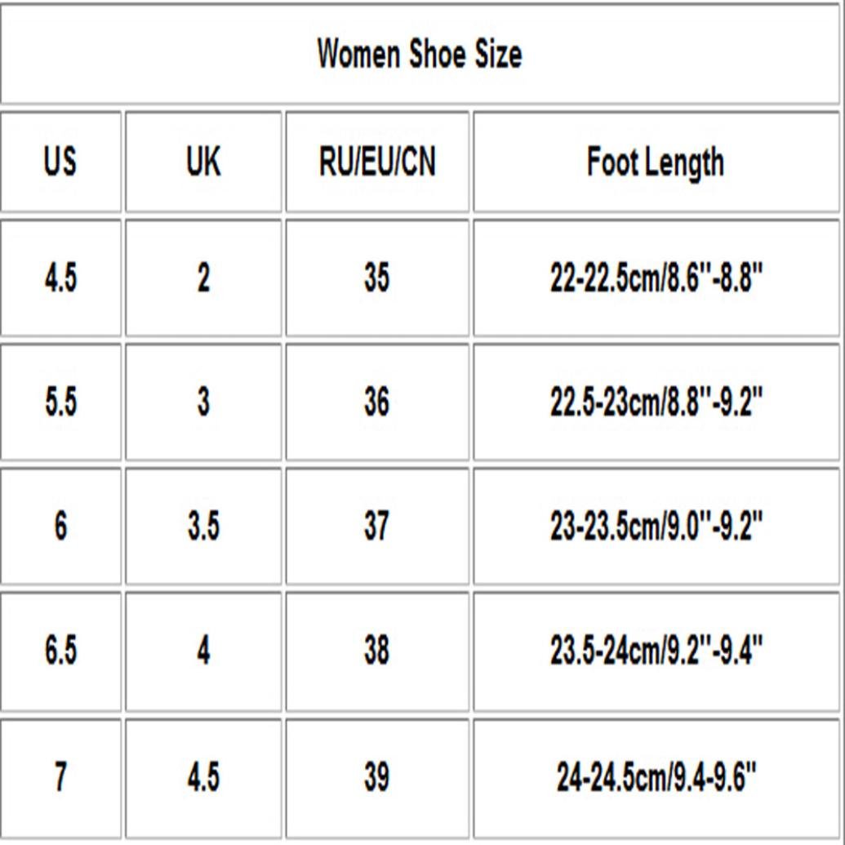
Task: Select the EU size 35 cell
Action: pyautogui.click(x=377, y=278)
